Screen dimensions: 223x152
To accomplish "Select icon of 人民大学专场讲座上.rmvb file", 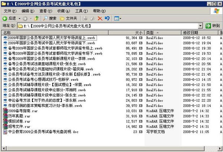I will [5, 38].
